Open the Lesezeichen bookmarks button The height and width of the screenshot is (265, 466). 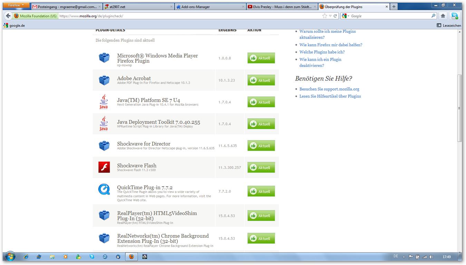point(449,25)
